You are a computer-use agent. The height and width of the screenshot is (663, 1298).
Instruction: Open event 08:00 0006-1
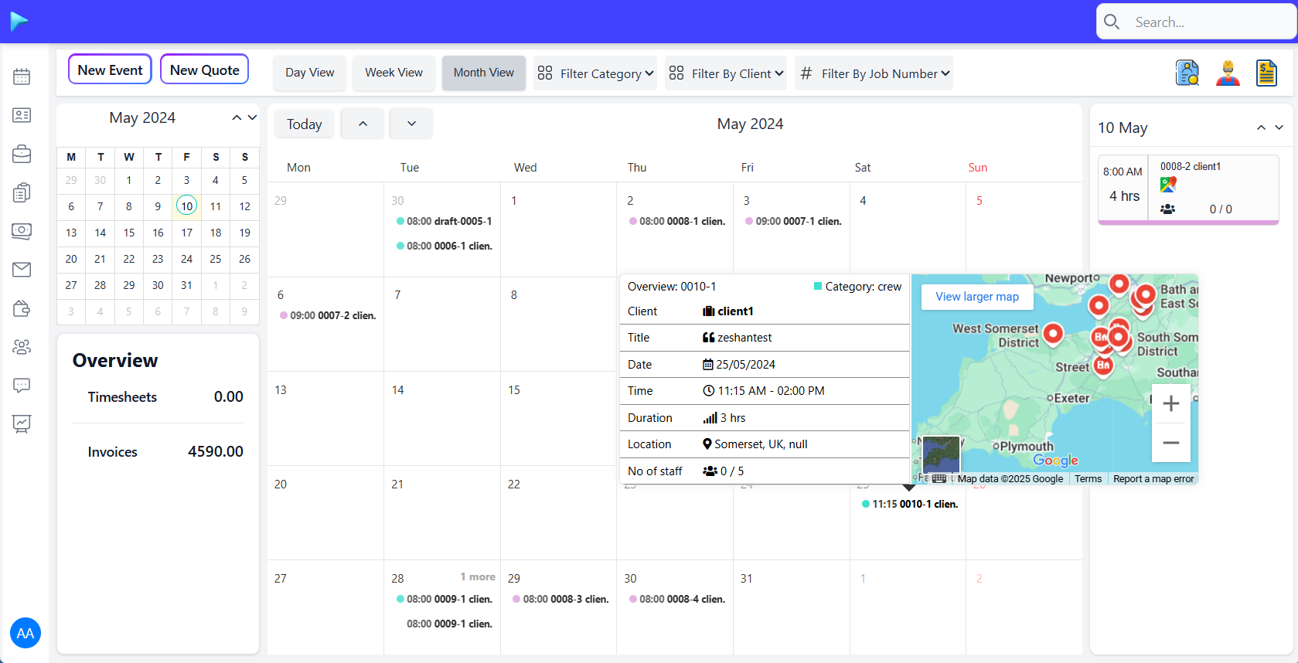(444, 246)
